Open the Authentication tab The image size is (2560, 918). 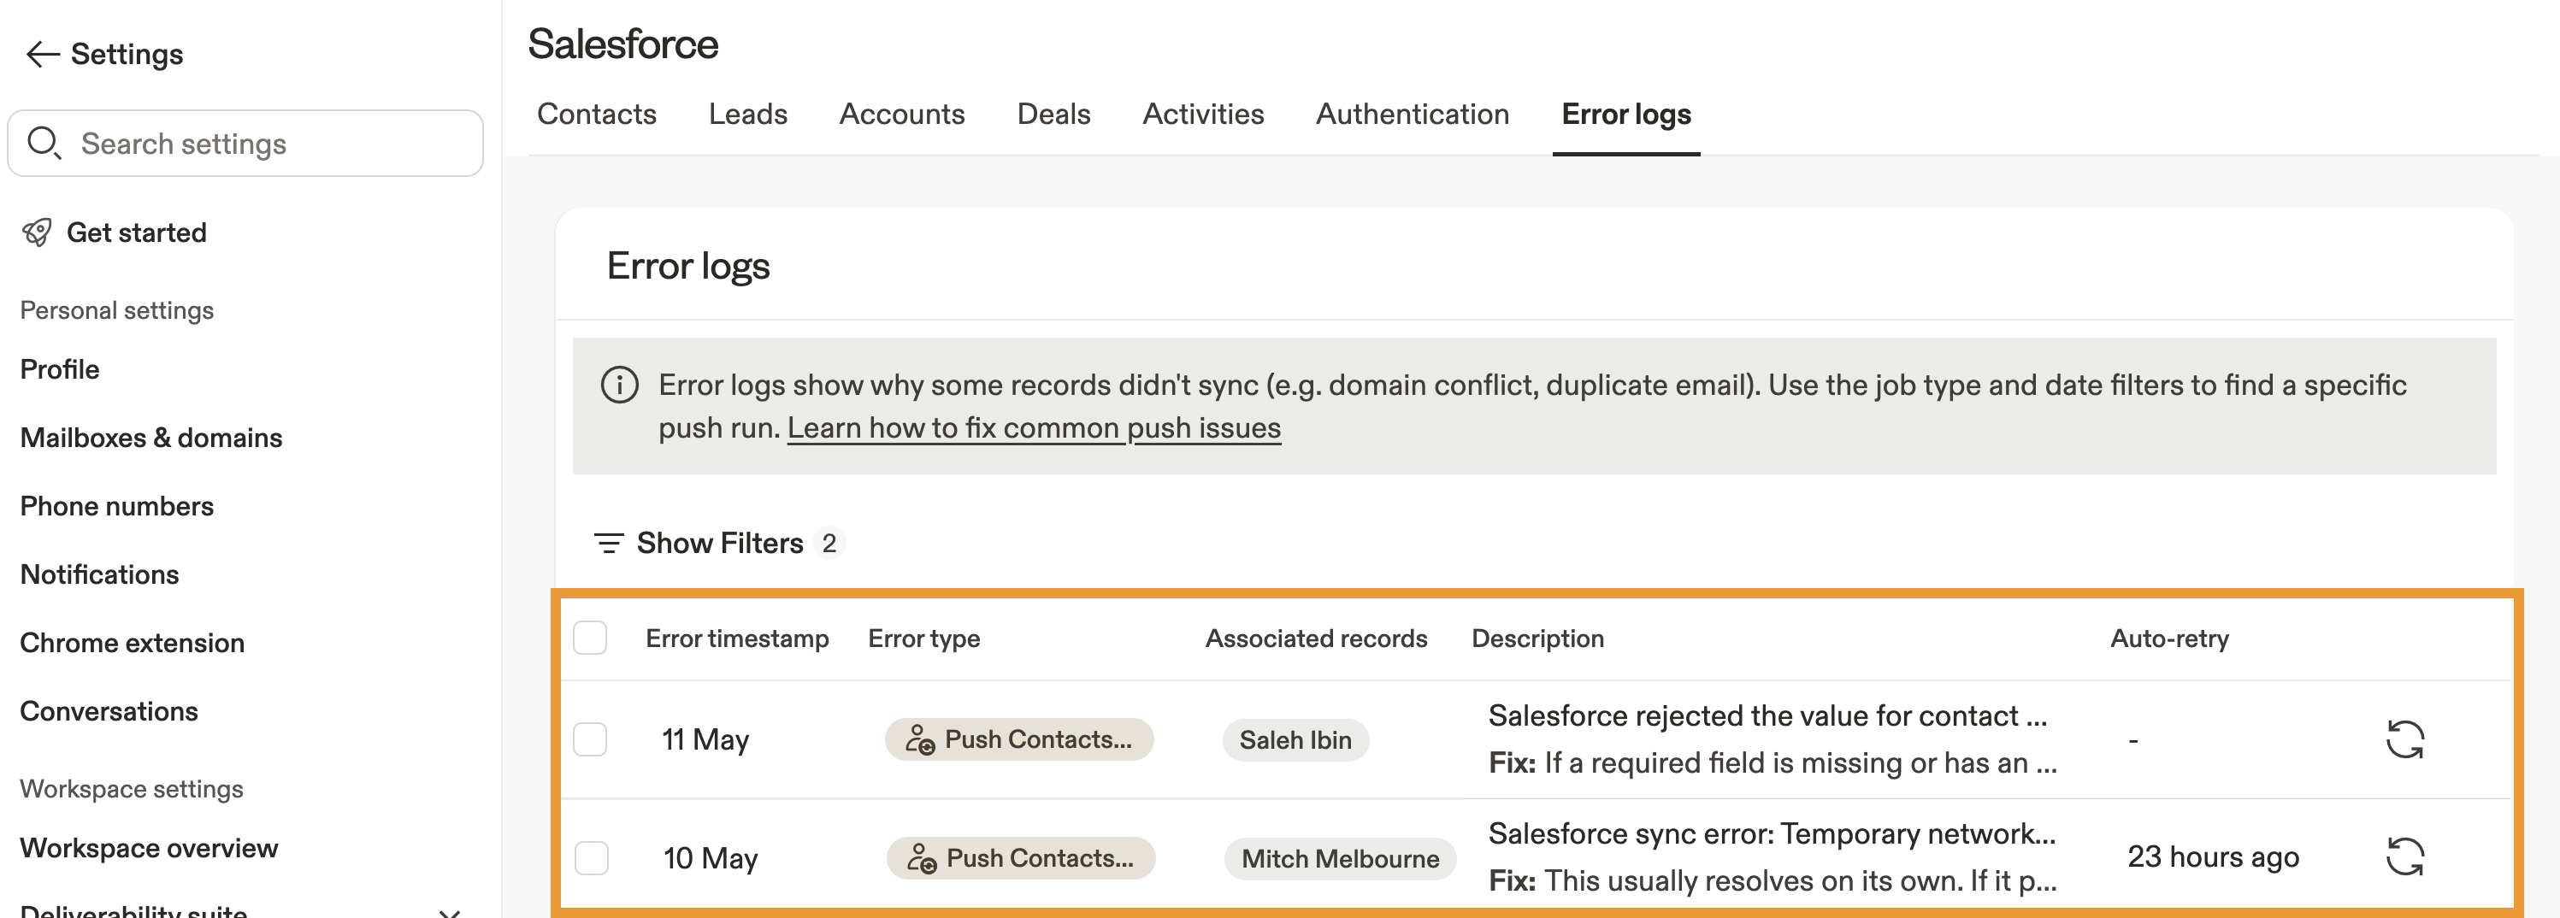pyautogui.click(x=1413, y=115)
